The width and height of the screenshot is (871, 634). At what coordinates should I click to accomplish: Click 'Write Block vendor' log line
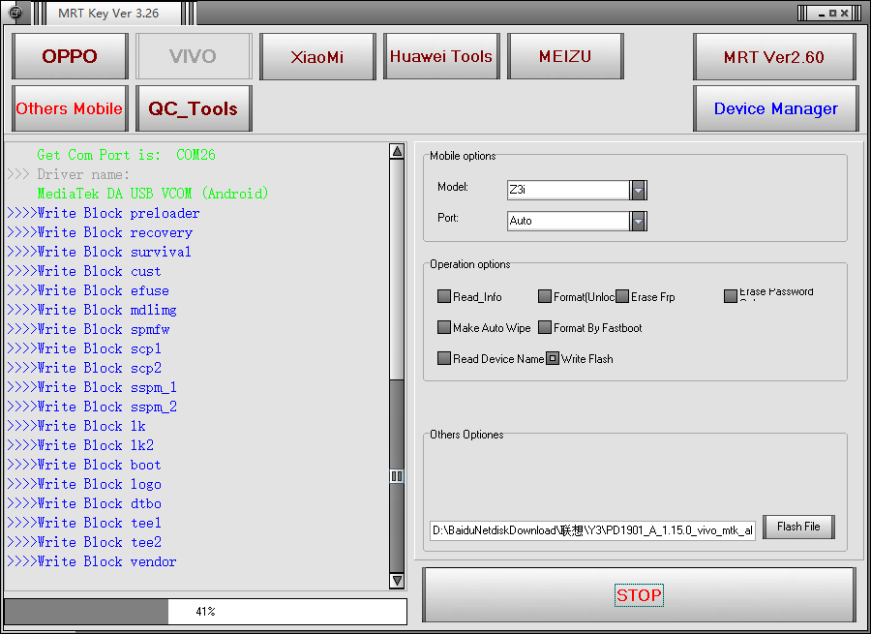pyautogui.click(x=92, y=561)
